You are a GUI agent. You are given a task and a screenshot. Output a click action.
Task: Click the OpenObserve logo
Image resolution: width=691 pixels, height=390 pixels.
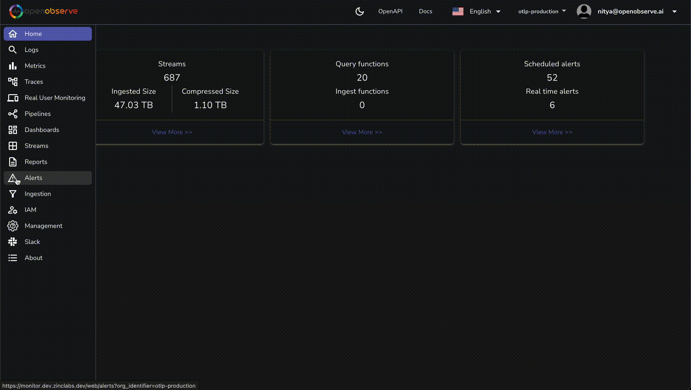(x=43, y=11)
